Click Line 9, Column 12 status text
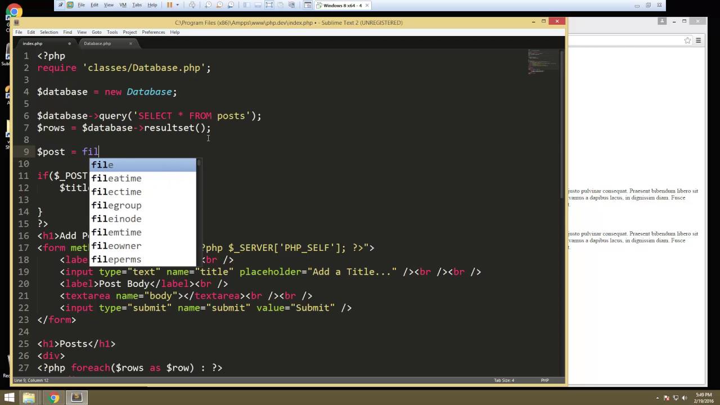Image resolution: width=720 pixels, height=405 pixels. pos(31,380)
